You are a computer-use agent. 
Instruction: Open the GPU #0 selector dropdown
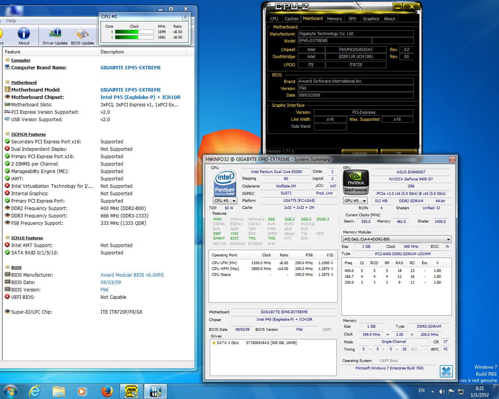355,201
